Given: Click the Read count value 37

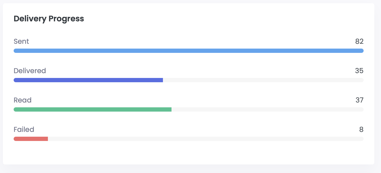Looking at the screenshot, I should pos(360,100).
